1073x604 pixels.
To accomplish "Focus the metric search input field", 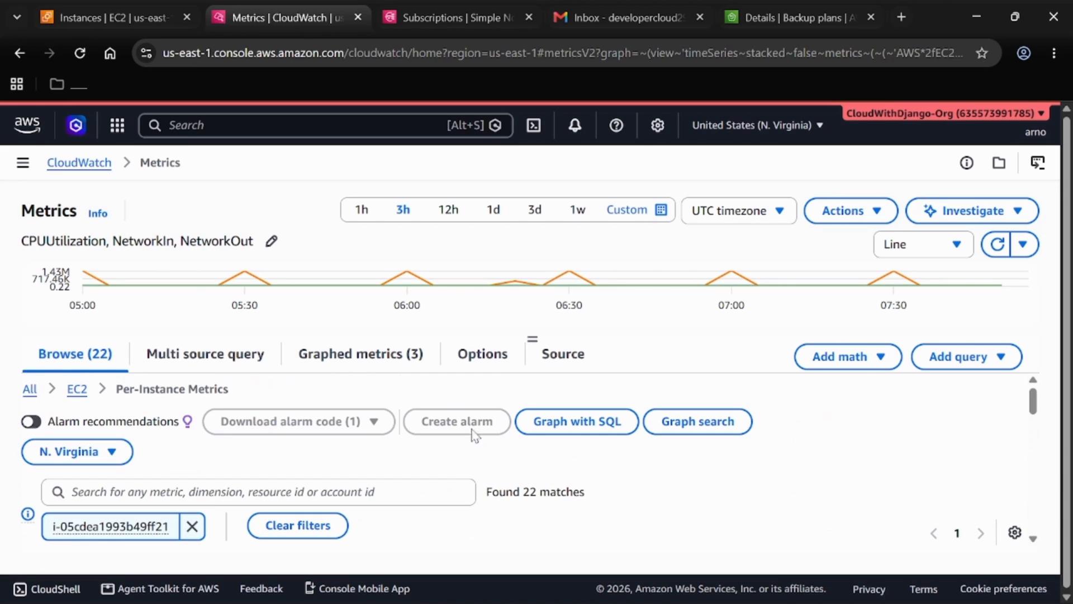I will [258, 492].
